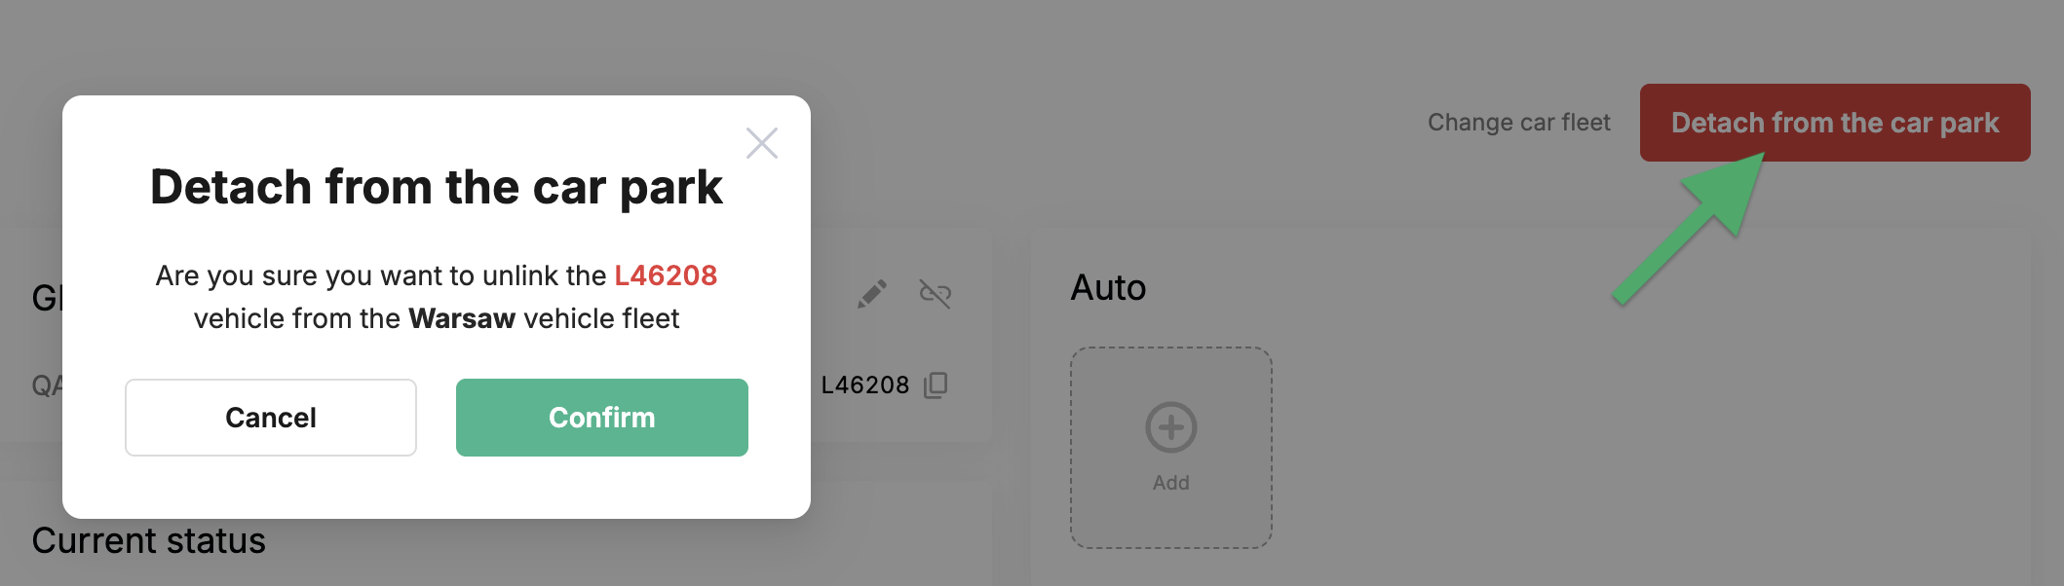The height and width of the screenshot is (586, 2064).
Task: Select the bold Warsaw fleet name
Action: [x=462, y=318]
